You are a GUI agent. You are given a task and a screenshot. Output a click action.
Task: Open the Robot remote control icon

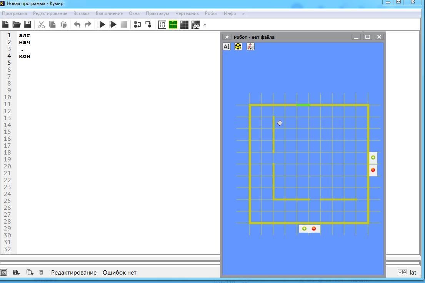click(195, 25)
